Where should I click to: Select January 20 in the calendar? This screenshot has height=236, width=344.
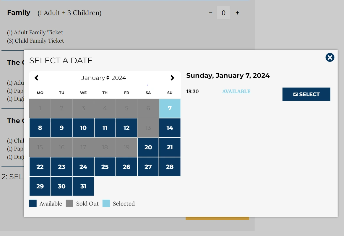[x=148, y=147]
